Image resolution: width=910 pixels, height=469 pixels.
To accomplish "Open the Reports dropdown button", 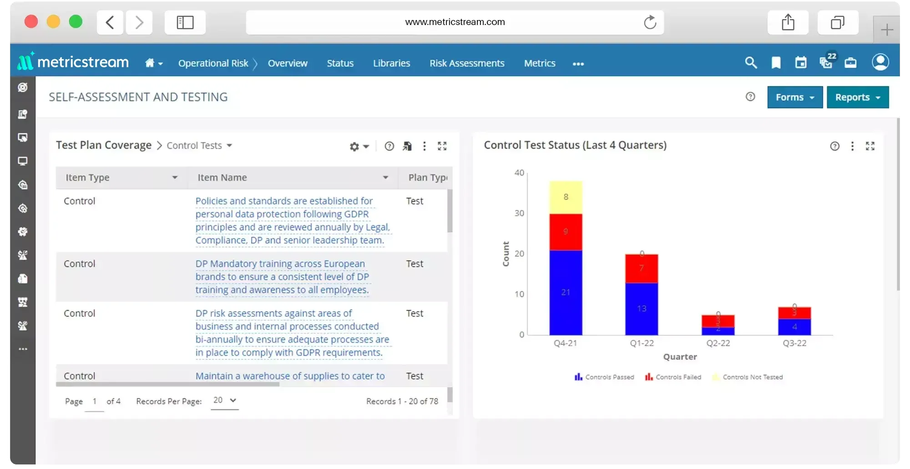I will click(x=858, y=97).
